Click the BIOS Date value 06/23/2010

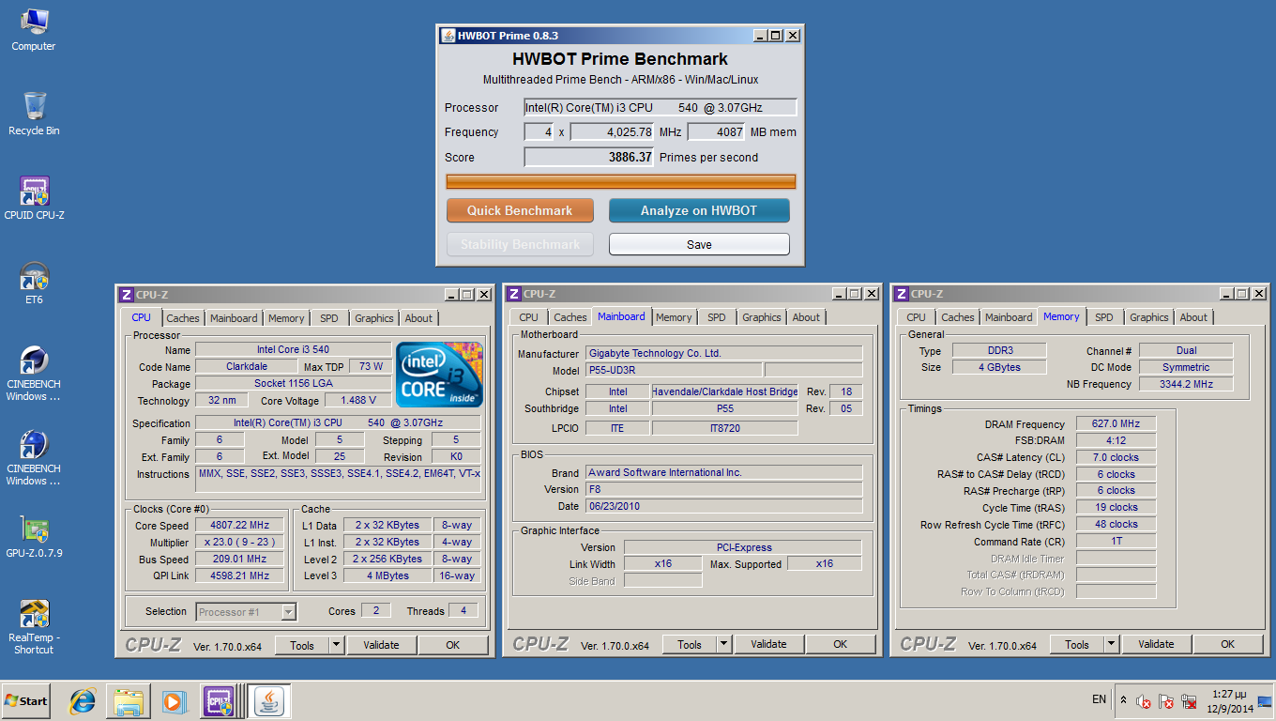point(723,506)
